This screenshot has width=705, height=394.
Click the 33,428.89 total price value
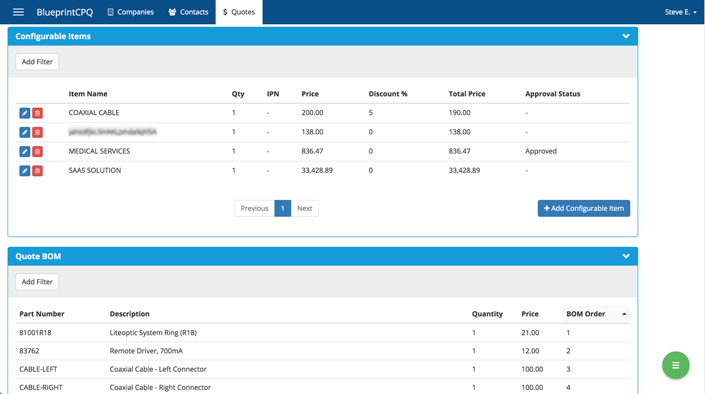click(464, 170)
